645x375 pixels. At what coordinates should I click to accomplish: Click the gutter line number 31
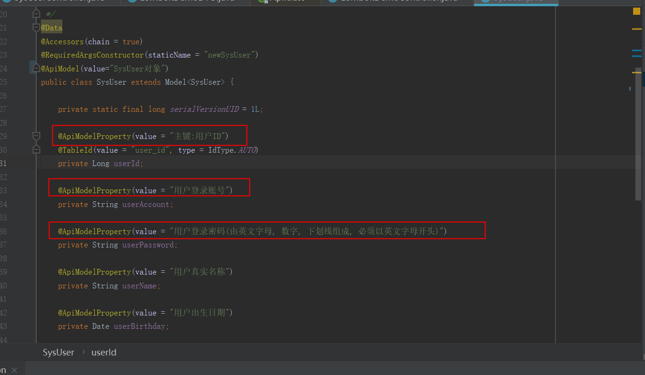(3, 164)
